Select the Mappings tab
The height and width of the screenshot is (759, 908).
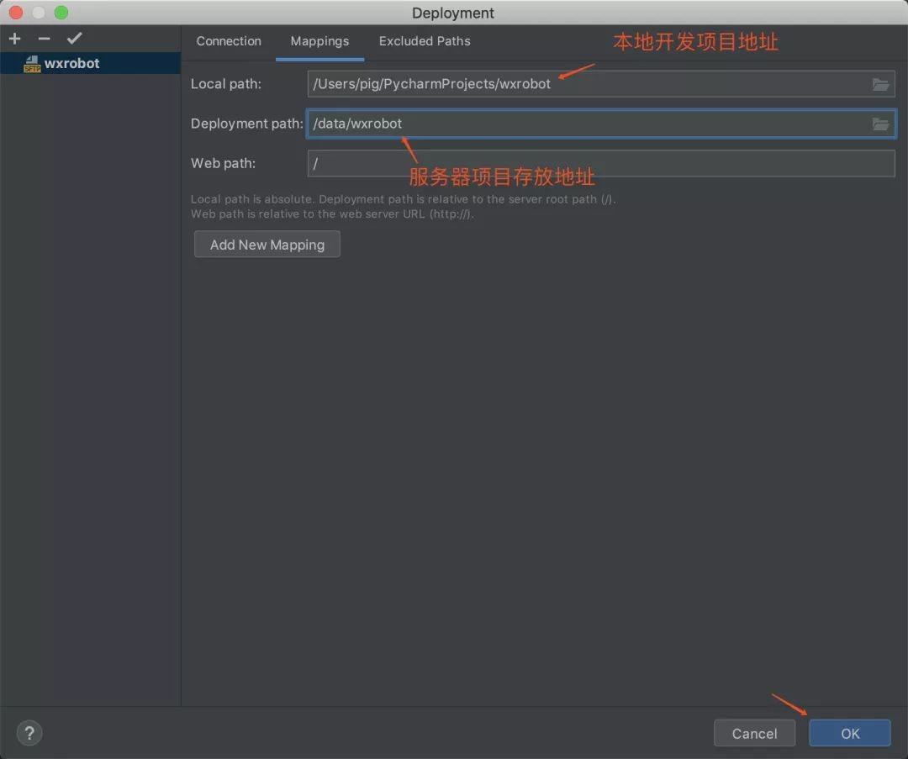click(x=319, y=41)
